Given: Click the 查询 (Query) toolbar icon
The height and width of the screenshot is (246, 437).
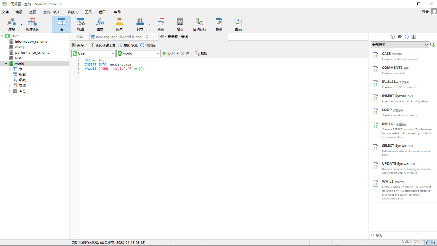Looking at the screenshot, I should coord(161,24).
